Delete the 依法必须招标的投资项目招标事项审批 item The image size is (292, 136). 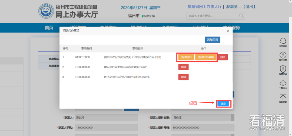183,77
